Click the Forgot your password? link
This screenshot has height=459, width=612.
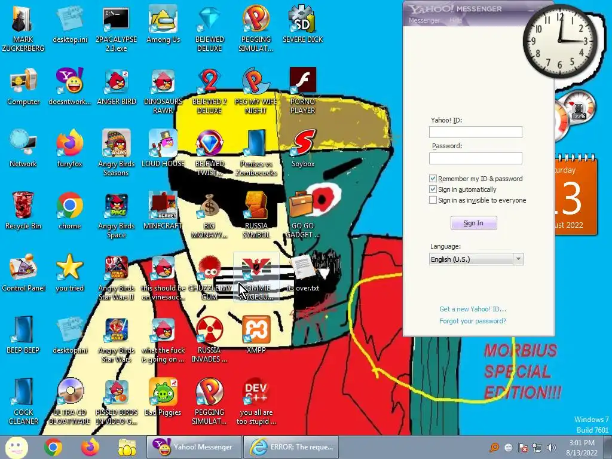pyautogui.click(x=473, y=321)
